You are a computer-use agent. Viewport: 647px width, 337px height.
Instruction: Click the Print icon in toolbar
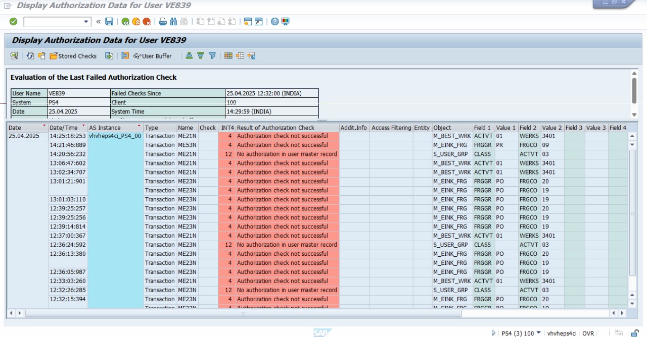point(163,22)
